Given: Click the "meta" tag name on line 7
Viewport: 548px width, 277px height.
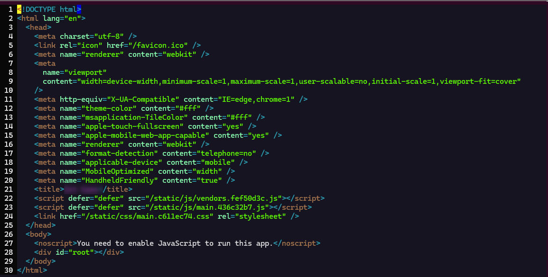Looking at the screenshot, I should (47, 63).
